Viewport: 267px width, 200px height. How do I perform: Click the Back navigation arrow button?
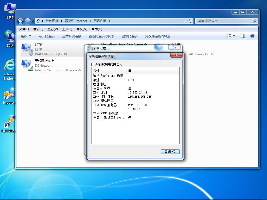pos(20,21)
